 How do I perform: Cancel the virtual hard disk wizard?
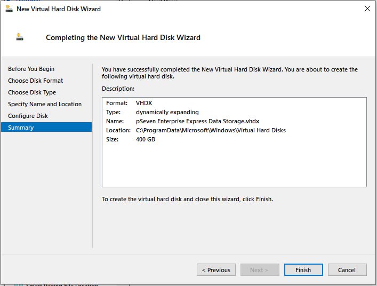point(347,270)
